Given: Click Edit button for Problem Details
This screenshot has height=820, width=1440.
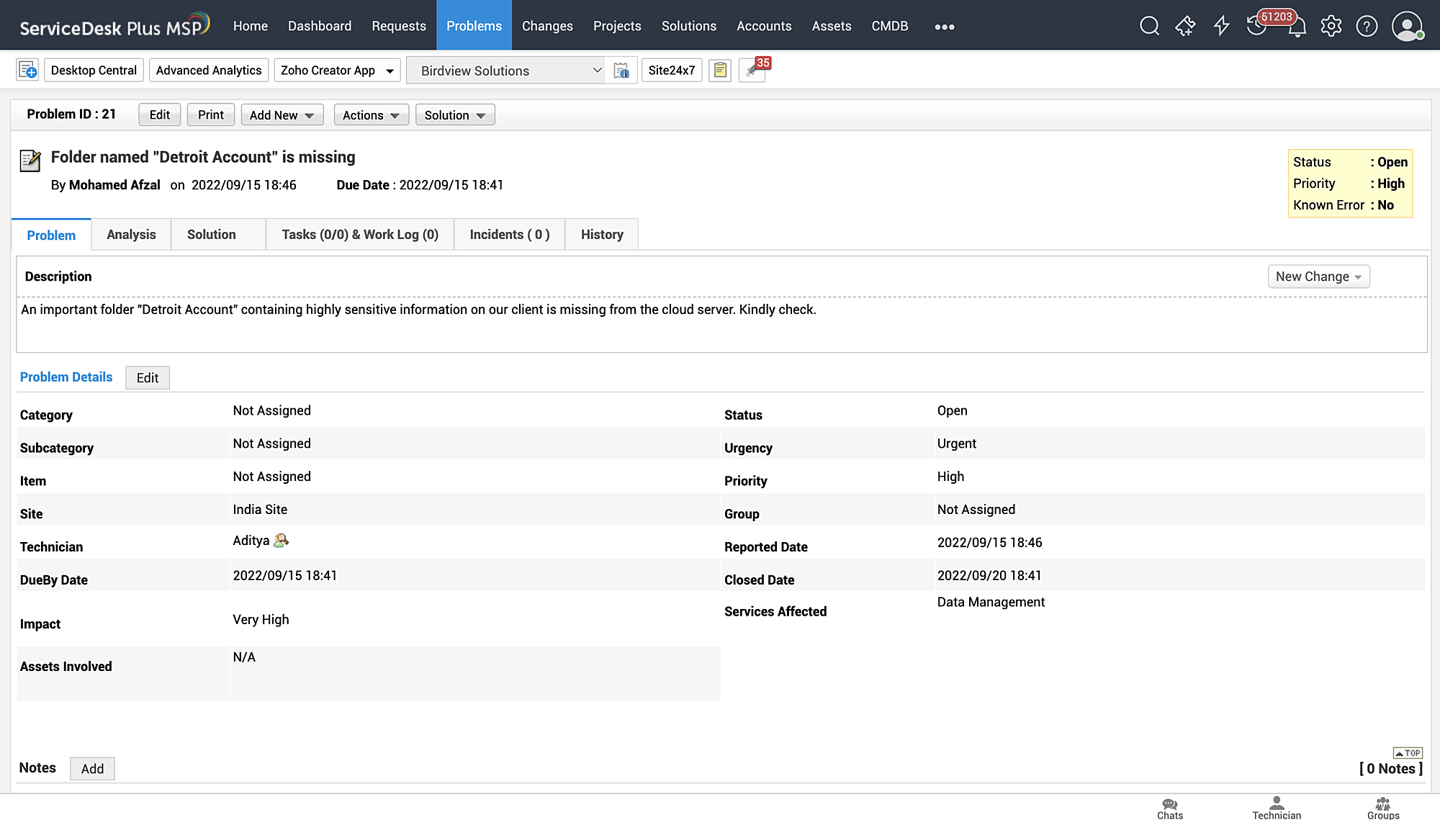Looking at the screenshot, I should click(x=146, y=377).
